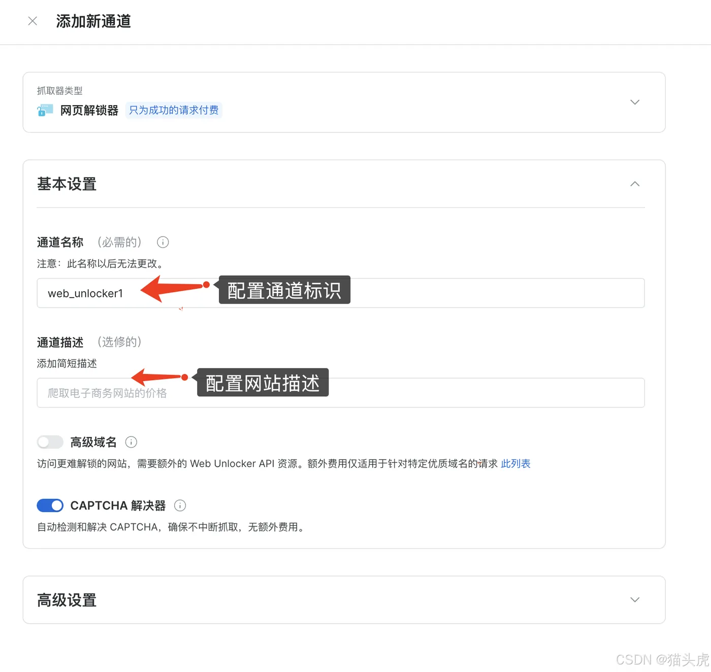
Task: Open the 抓取器类型 dropdown chevron
Action: tap(635, 102)
